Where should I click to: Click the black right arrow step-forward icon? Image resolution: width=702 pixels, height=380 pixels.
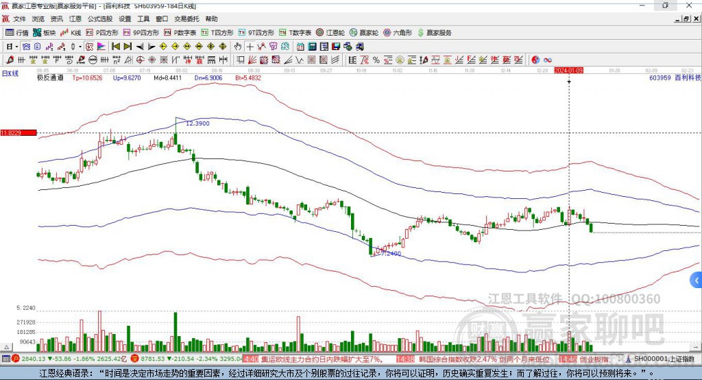pyautogui.click(x=152, y=47)
